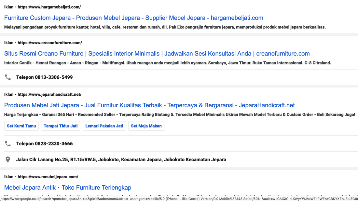The height and width of the screenshot is (201, 358).
Task: Open the Situs Resmi Creano Furniture ad title
Action: coord(157,54)
